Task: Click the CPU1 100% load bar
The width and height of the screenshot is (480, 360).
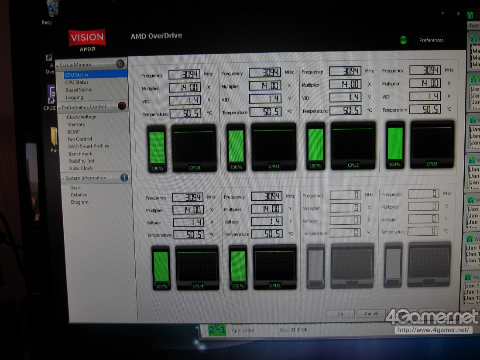Action: (x=237, y=147)
